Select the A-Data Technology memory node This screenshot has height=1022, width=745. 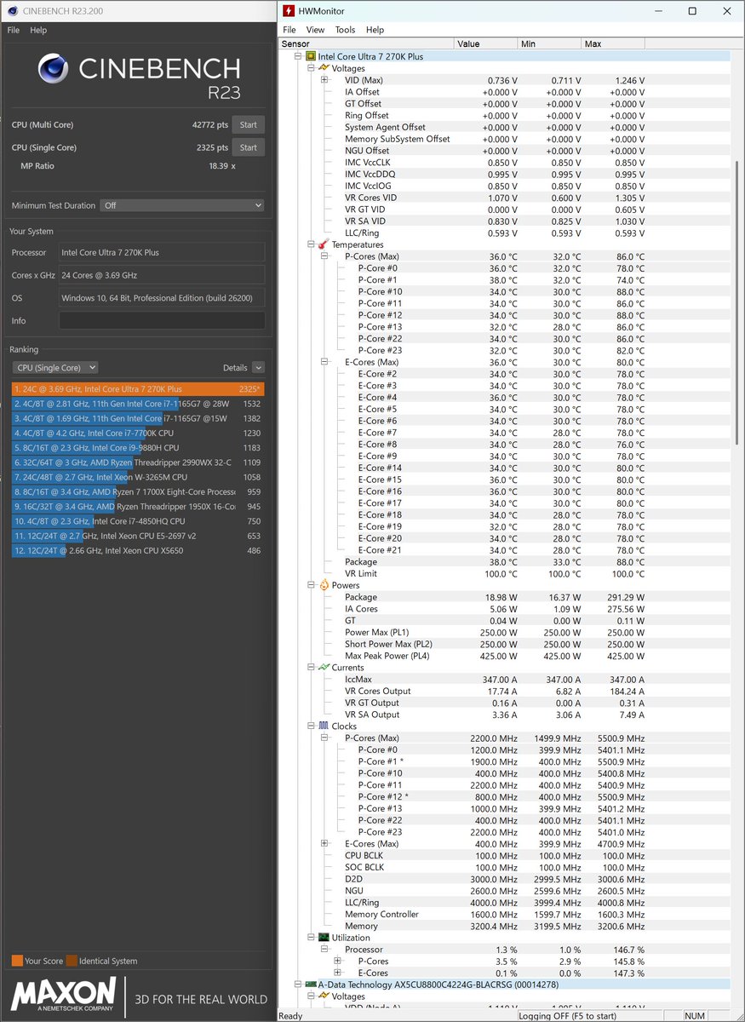(x=505, y=985)
